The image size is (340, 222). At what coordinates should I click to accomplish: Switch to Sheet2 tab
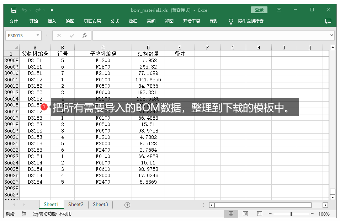tap(76, 204)
